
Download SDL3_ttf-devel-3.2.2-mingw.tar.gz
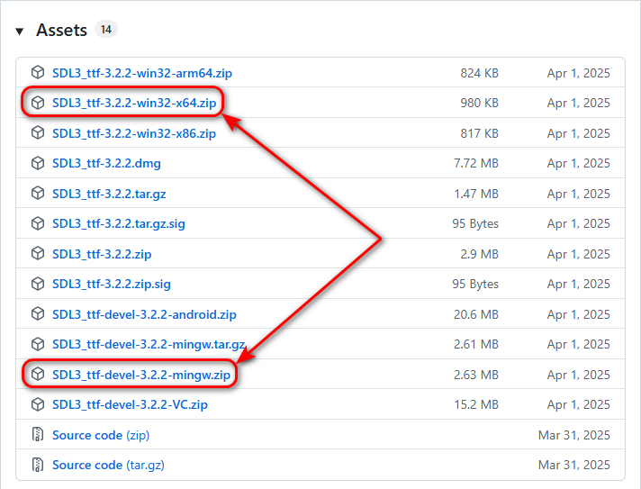click(149, 345)
